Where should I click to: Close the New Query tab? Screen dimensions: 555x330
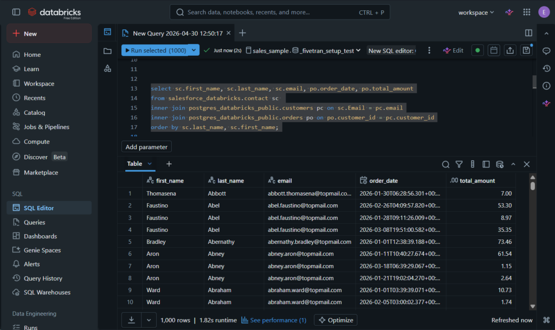(x=229, y=33)
